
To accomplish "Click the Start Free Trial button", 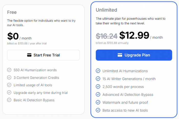I will coord(43,55).
